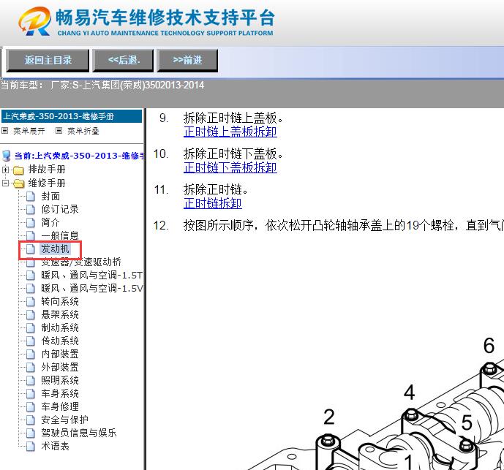
Task: Click the page icon beside 外部装置
Action: (30, 368)
